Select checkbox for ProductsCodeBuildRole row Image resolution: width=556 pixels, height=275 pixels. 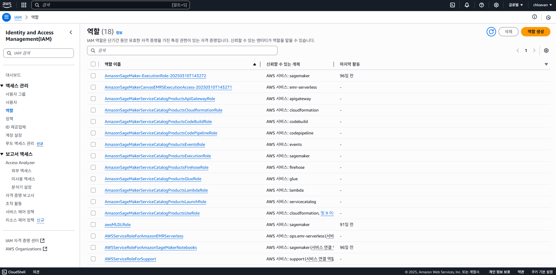point(93,122)
